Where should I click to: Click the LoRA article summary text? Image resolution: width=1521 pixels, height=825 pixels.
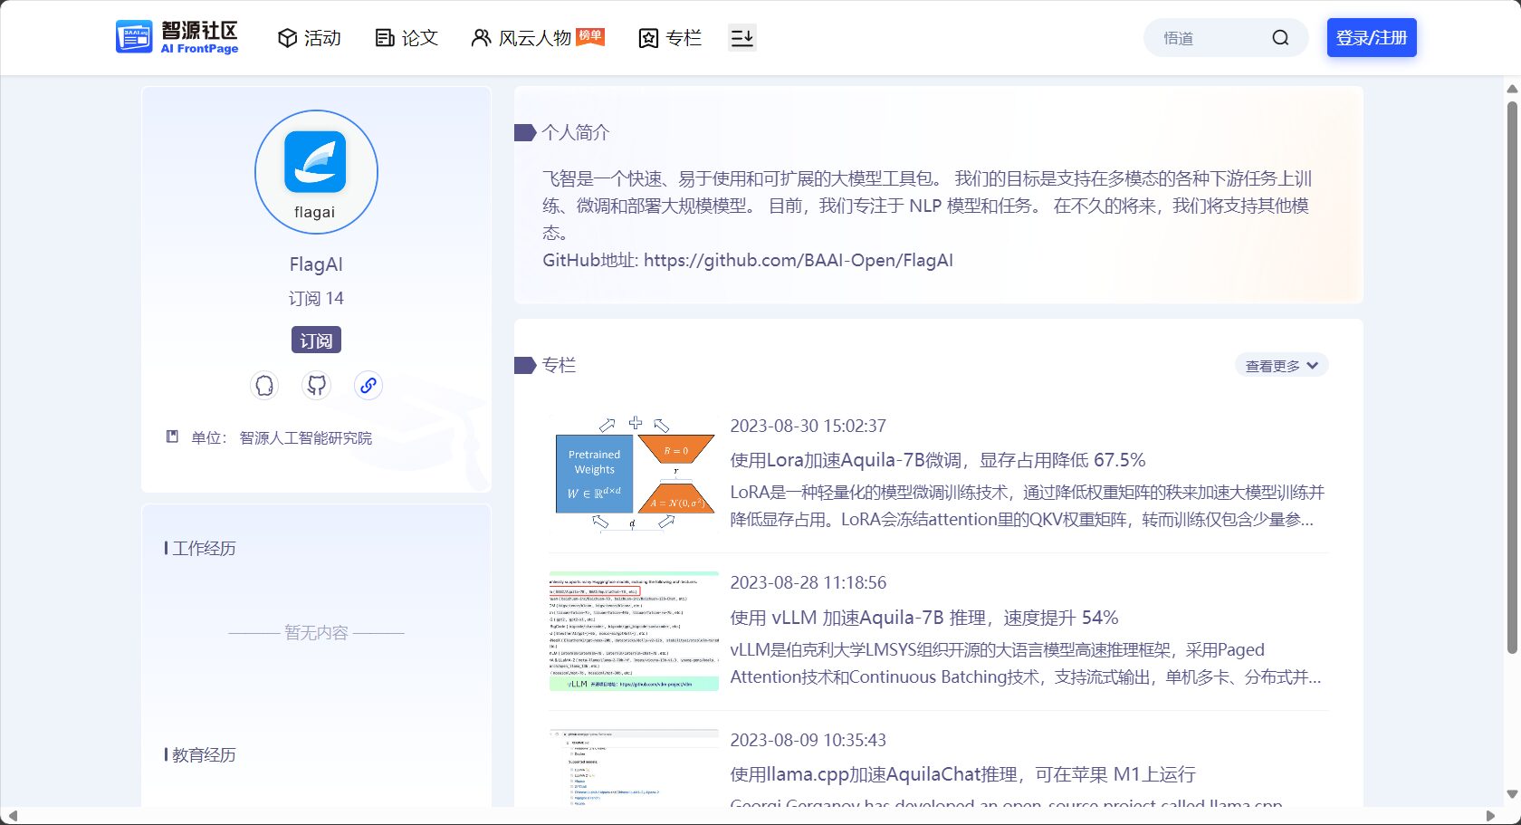[1028, 505]
